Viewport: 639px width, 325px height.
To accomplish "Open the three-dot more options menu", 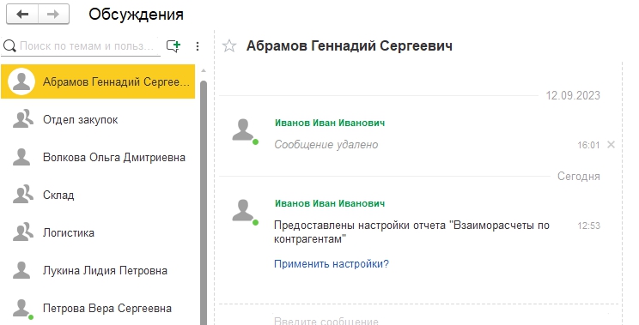I will [198, 46].
